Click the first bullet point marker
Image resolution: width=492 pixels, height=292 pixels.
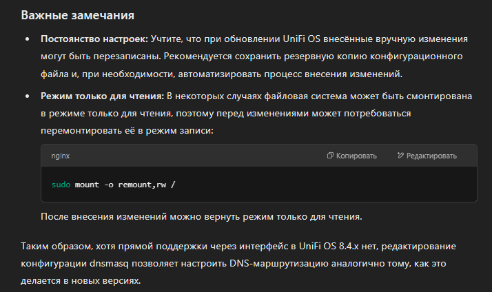point(28,39)
